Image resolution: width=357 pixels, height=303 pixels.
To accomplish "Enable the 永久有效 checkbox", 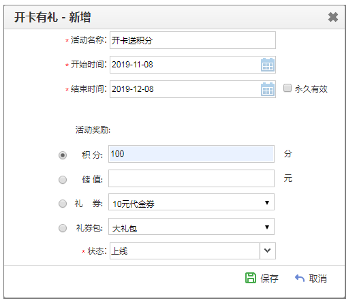I will click(287, 88).
